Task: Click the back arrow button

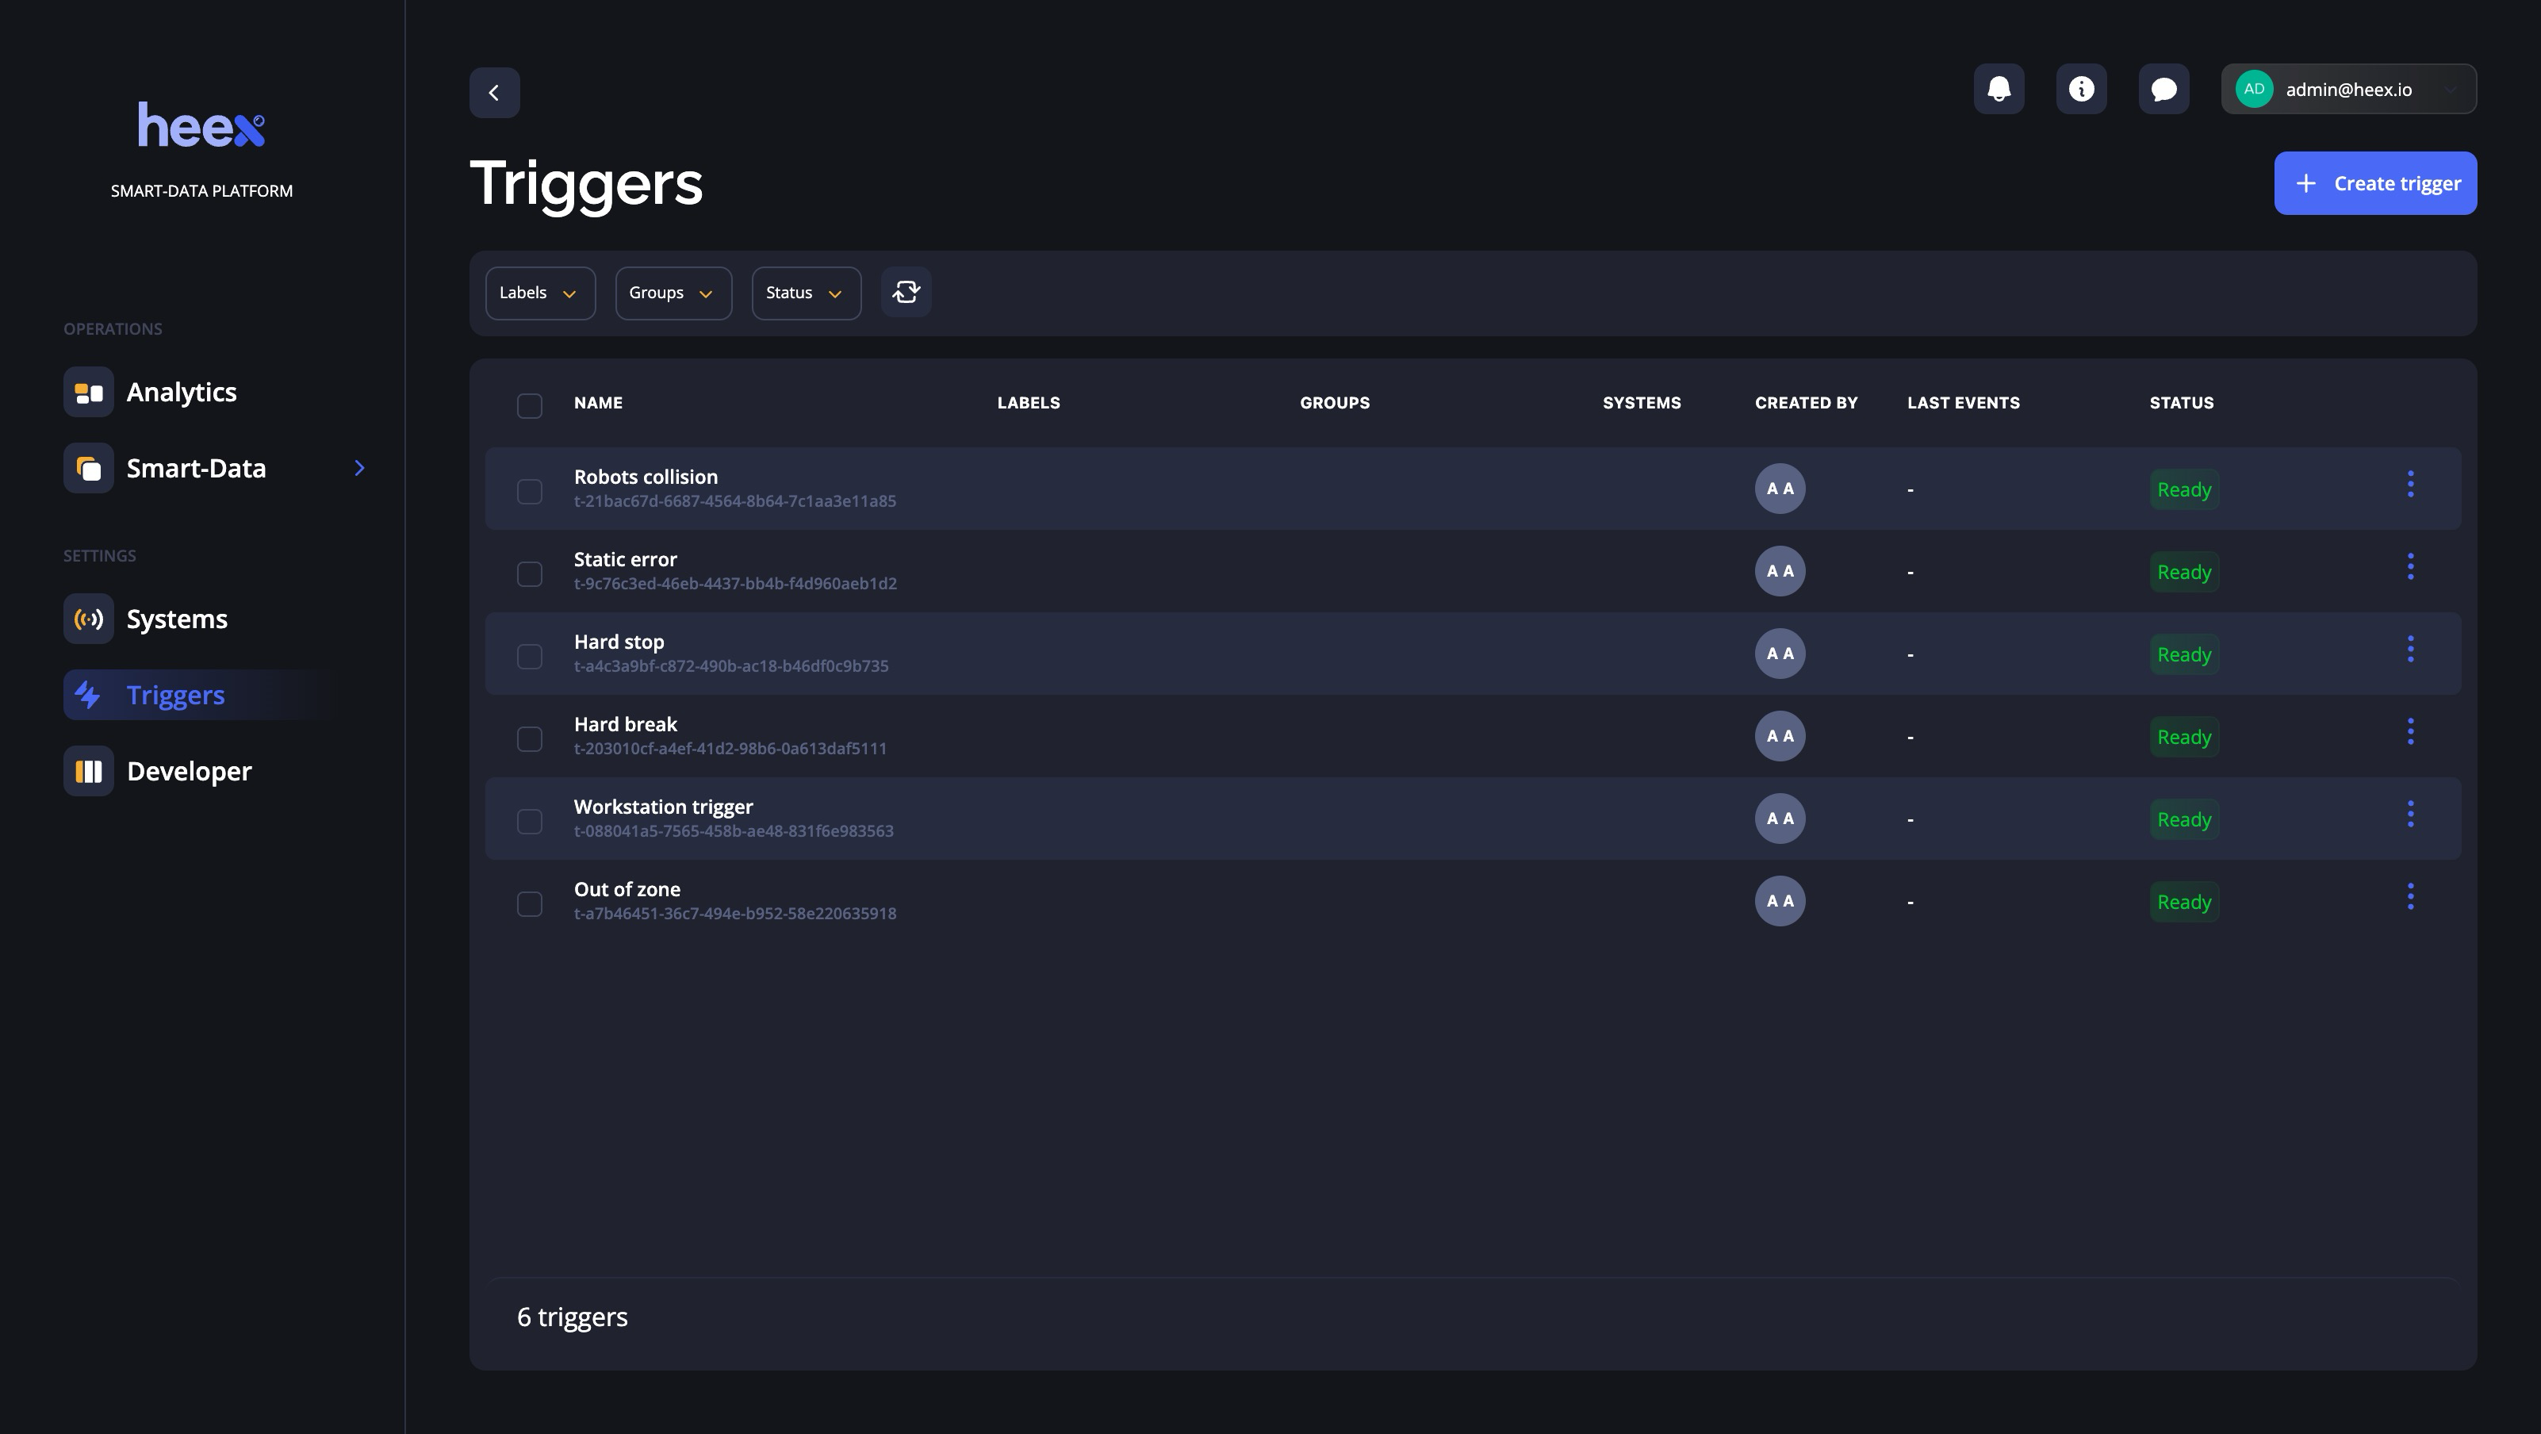Action: pos(494,93)
